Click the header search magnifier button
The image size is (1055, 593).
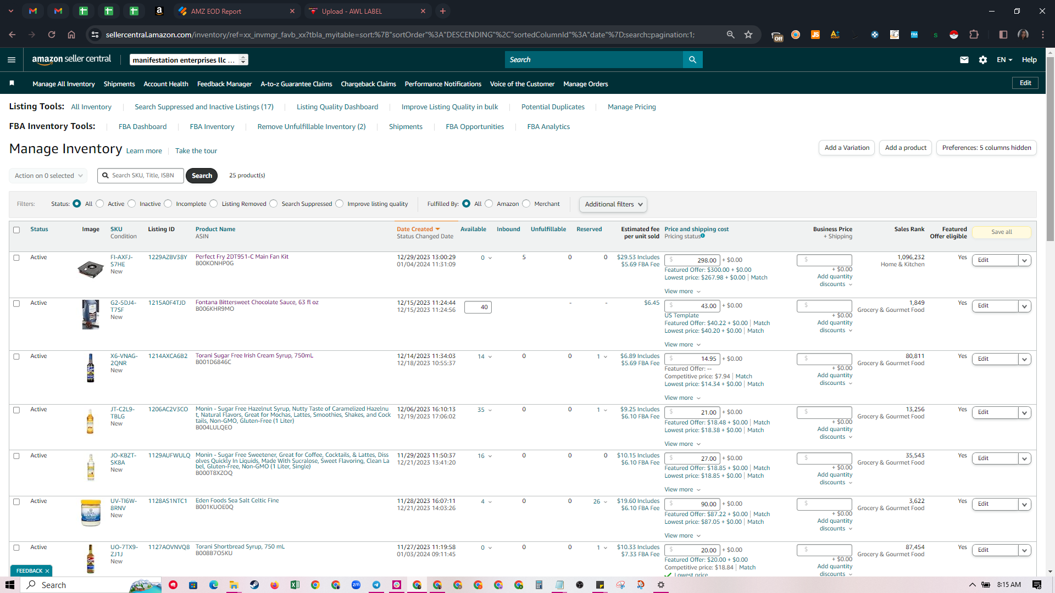[692, 60]
